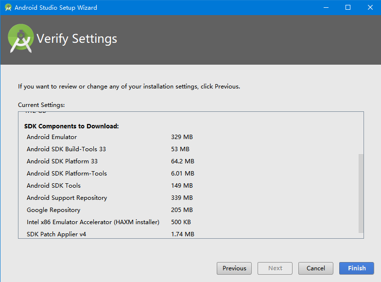The image size is (381, 282).
Task: Click the large Android Studio logo in the header
Action: (21, 39)
